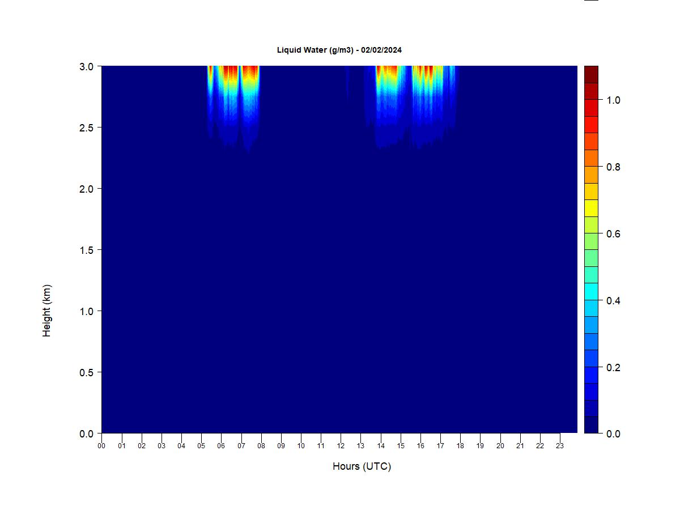The width and height of the screenshot is (680, 510).
Task: Pick the bright yellow colorbar segment
Action: click(591, 208)
